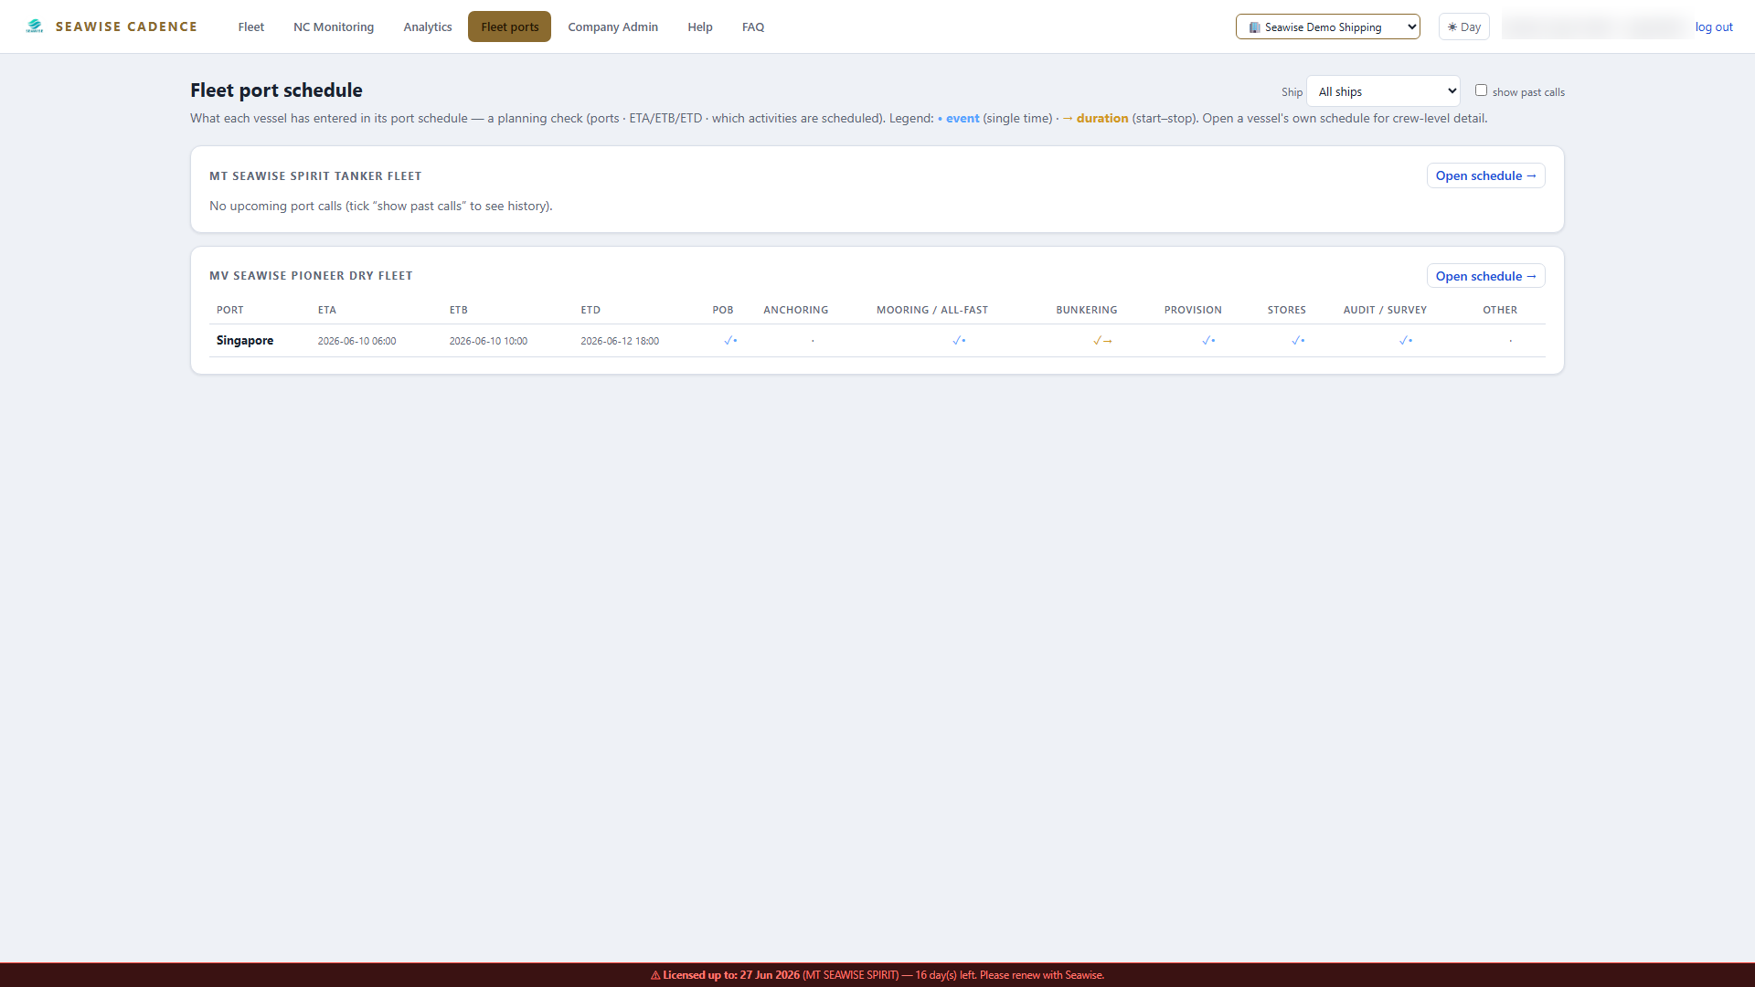Viewport: 1755px width, 987px height.
Task: Click the MV SEAWISE PIONEER DRY FLEET heading
Action: (311, 275)
